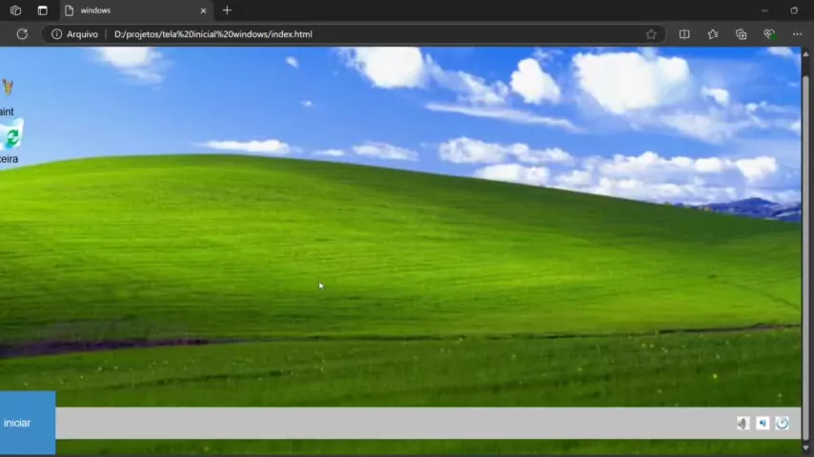
Task: Click the "Arquivo" site info indicator
Action: (x=74, y=34)
